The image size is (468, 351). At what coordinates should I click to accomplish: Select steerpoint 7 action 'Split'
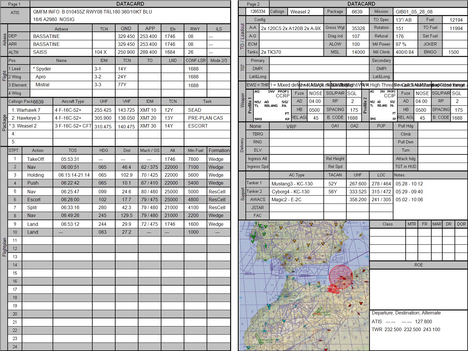(32, 207)
